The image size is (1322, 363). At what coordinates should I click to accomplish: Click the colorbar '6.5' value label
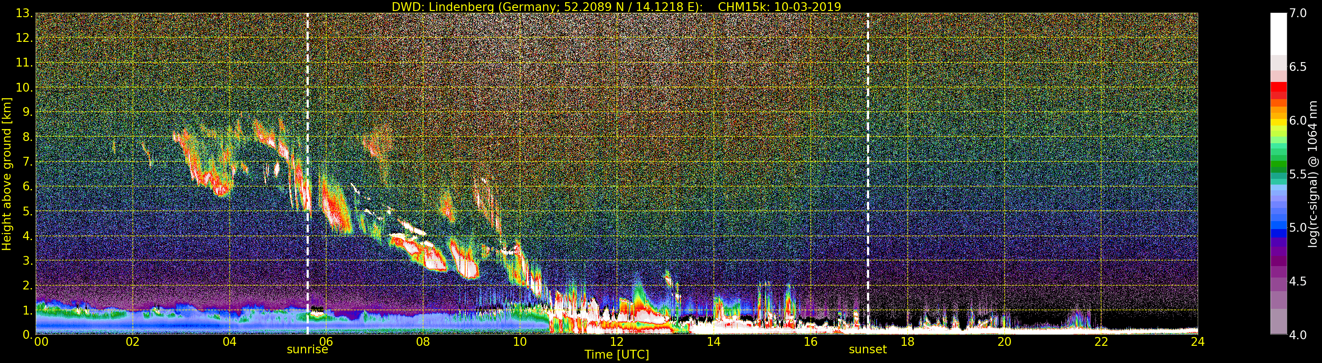tap(1298, 67)
